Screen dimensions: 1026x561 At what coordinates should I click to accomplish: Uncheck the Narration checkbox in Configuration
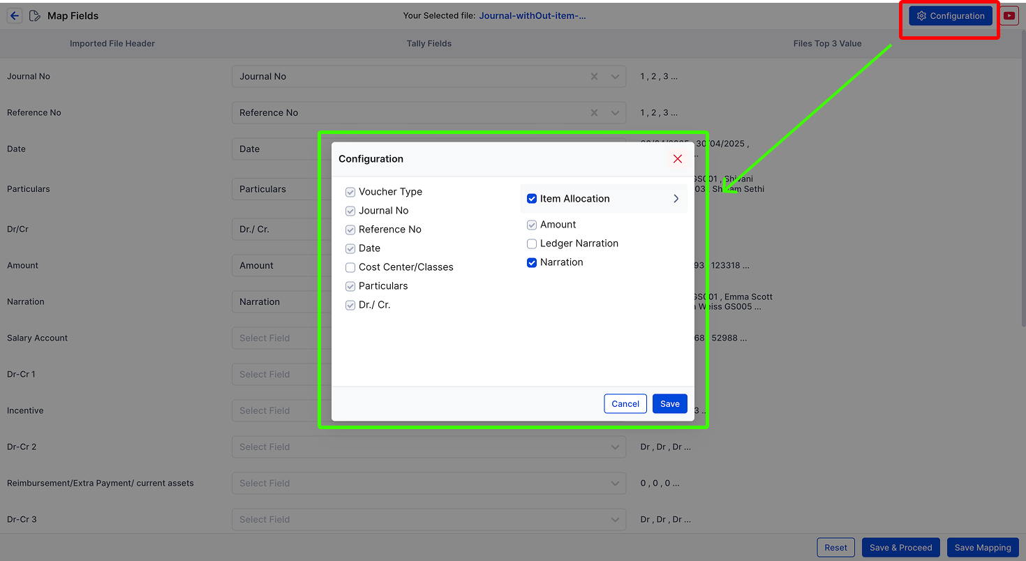pos(532,262)
